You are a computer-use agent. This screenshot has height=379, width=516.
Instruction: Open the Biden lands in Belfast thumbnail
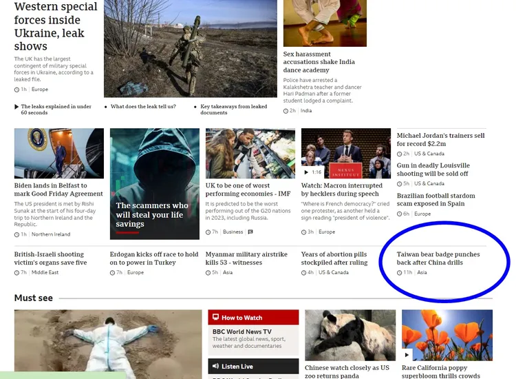click(x=59, y=153)
